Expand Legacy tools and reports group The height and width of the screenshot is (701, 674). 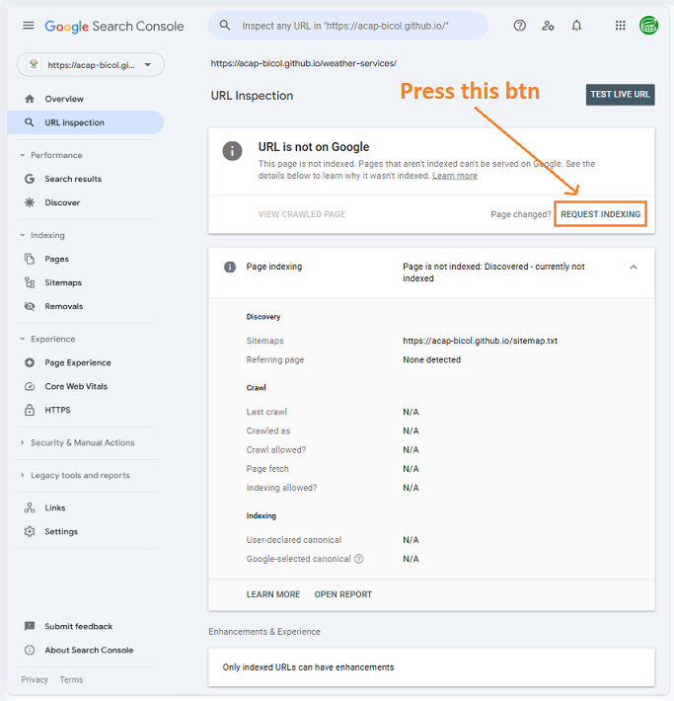coord(23,475)
